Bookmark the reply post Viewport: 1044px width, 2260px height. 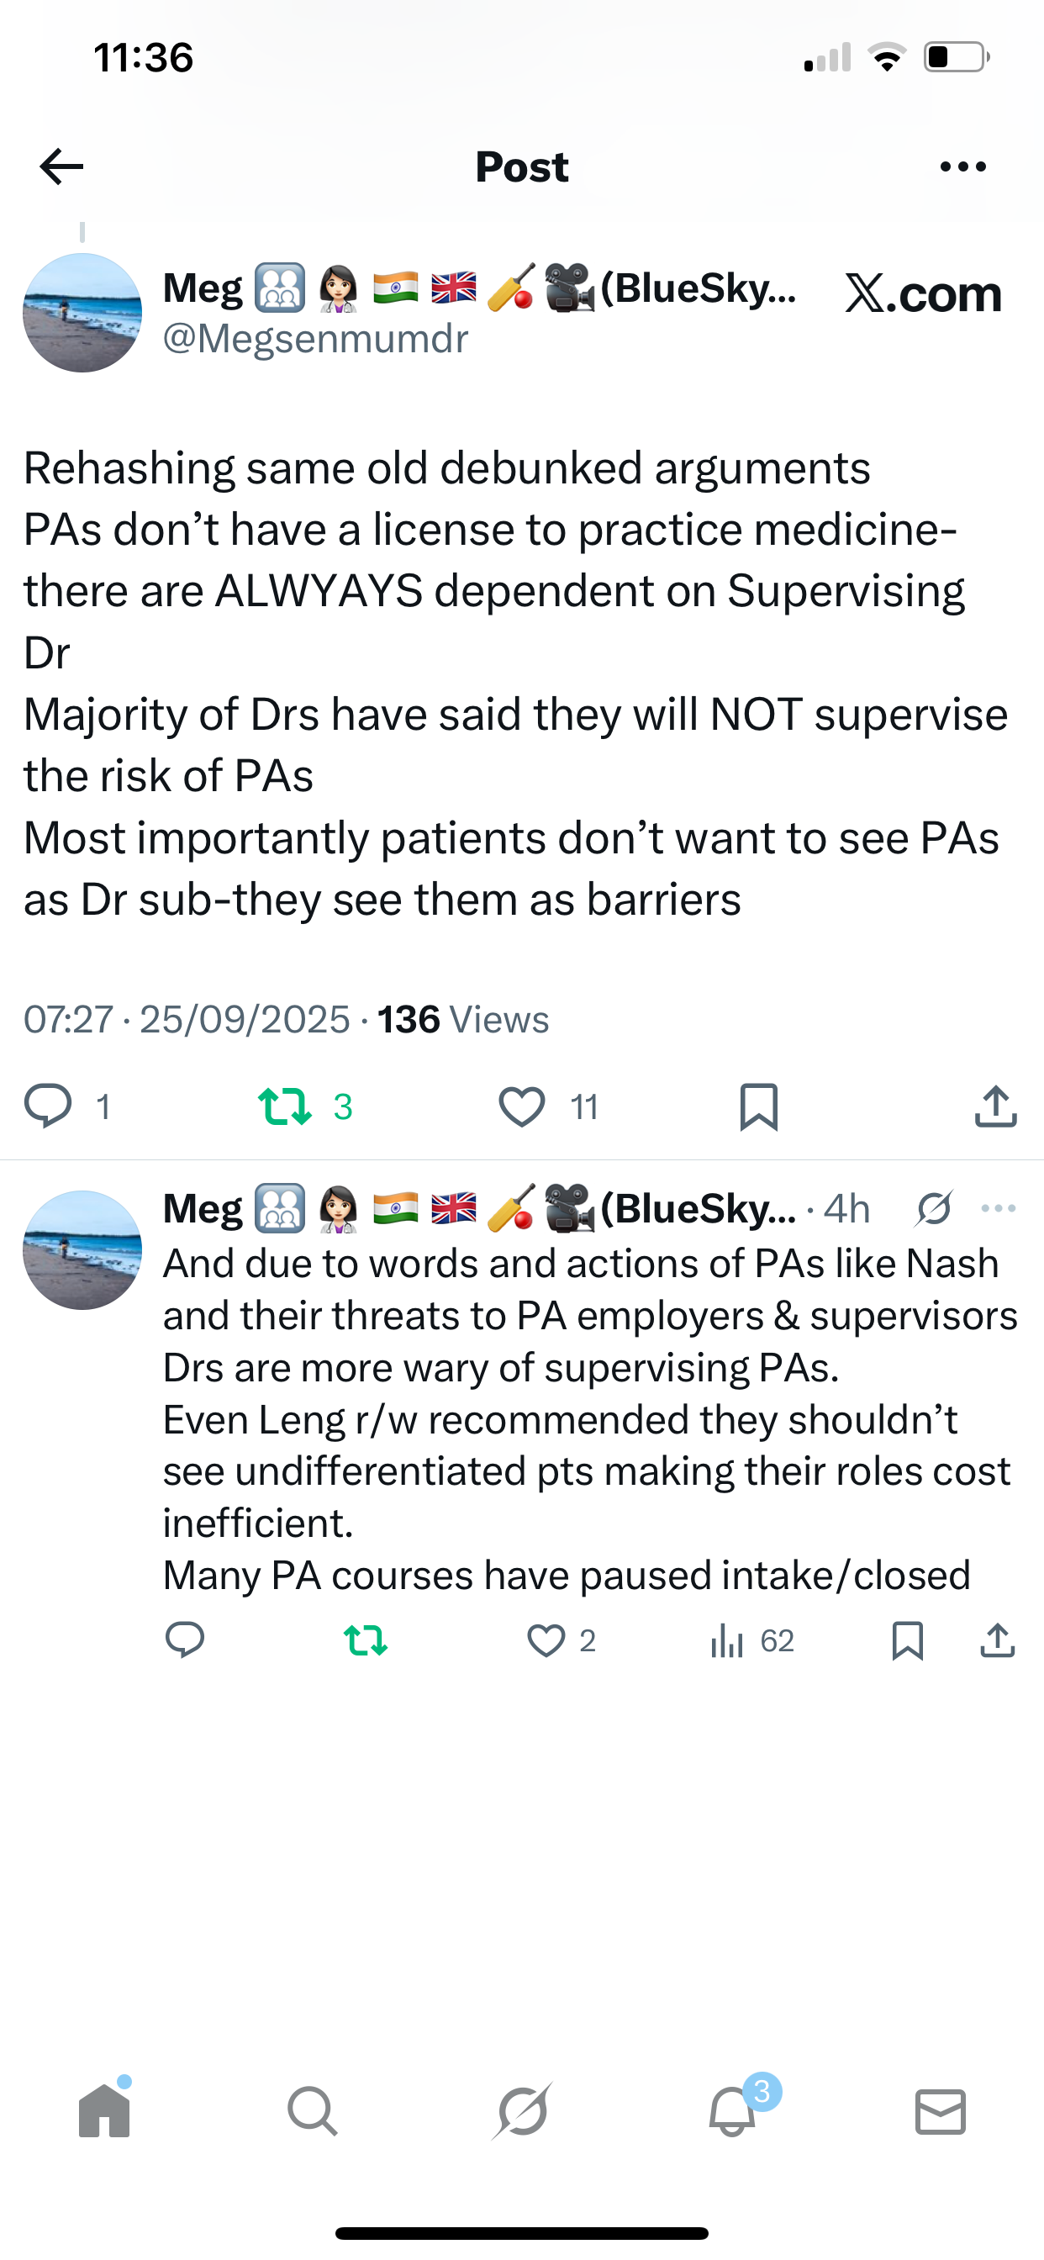(x=907, y=1640)
